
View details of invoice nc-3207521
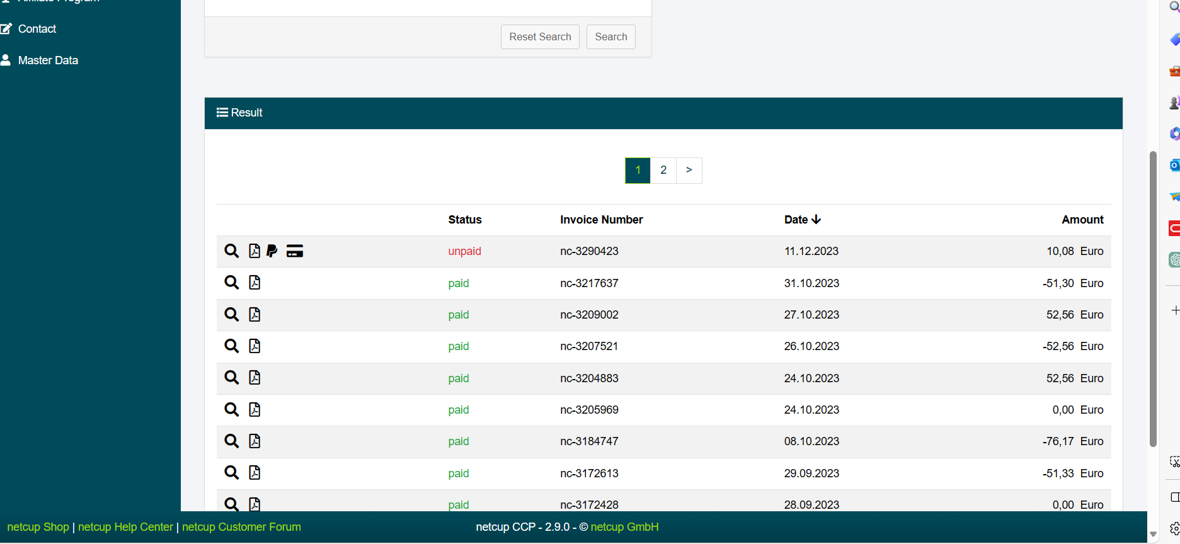click(232, 346)
